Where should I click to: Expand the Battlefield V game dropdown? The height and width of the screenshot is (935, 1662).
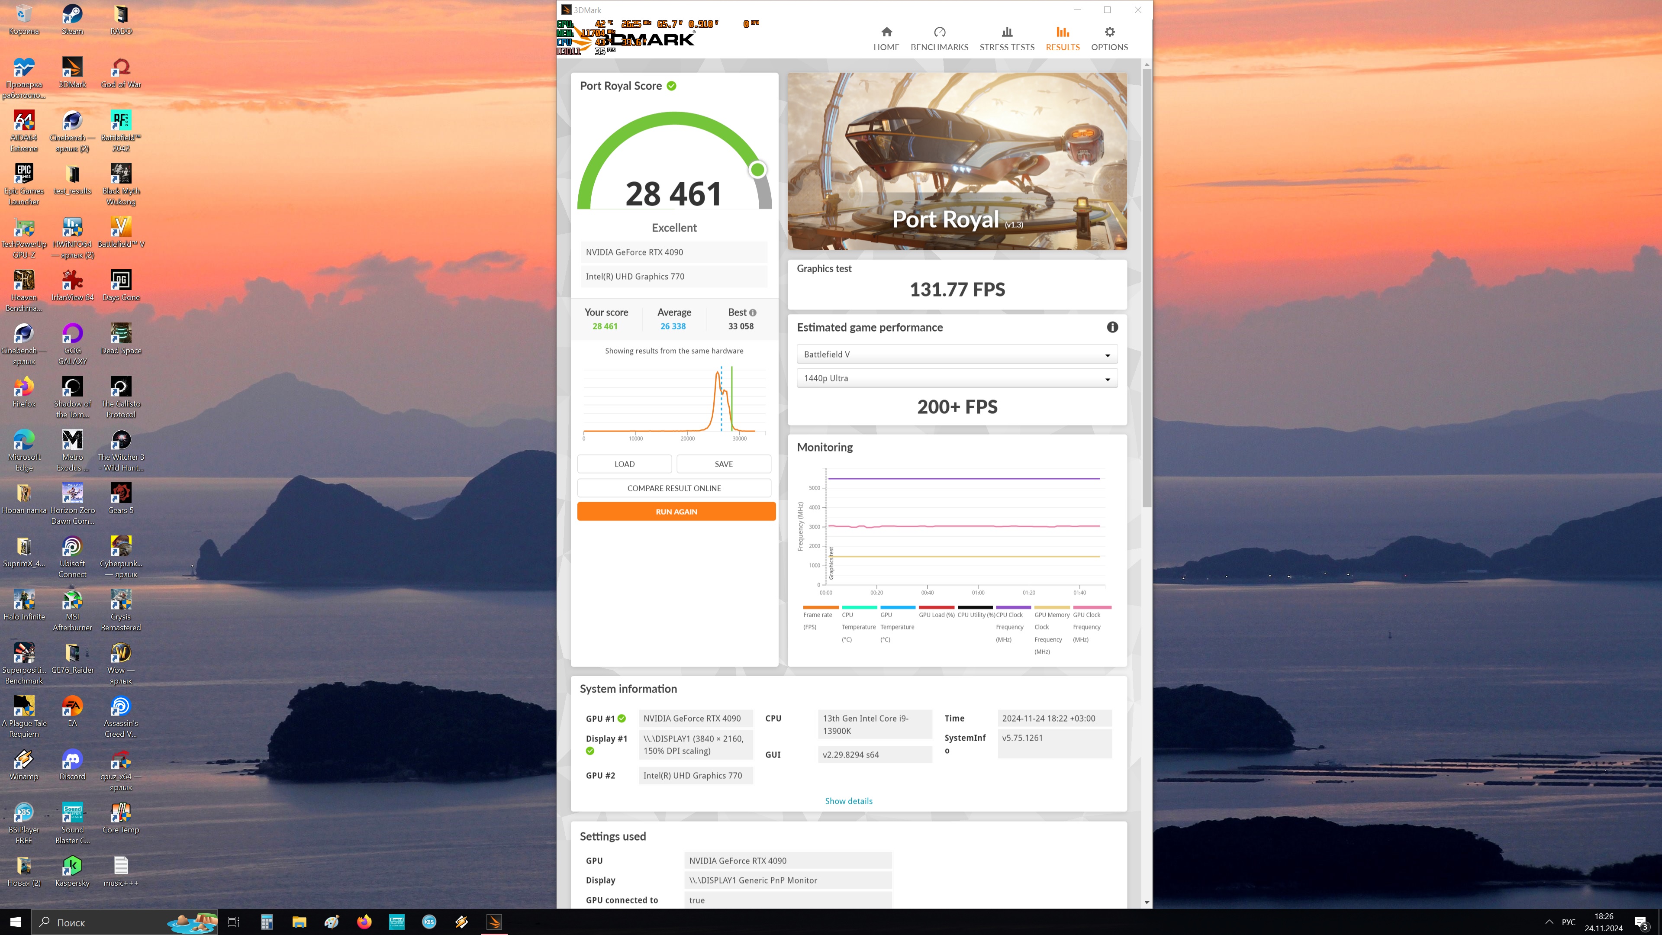coord(956,354)
